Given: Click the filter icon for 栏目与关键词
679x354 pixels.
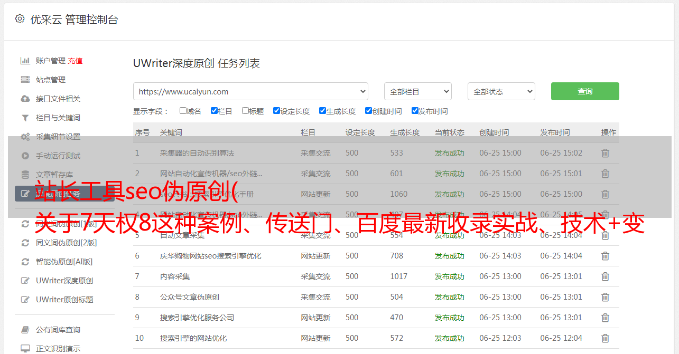Looking at the screenshot, I should pyautogui.click(x=25, y=118).
